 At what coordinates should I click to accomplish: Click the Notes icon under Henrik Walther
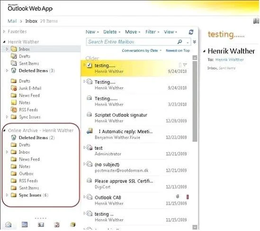tap(14, 103)
